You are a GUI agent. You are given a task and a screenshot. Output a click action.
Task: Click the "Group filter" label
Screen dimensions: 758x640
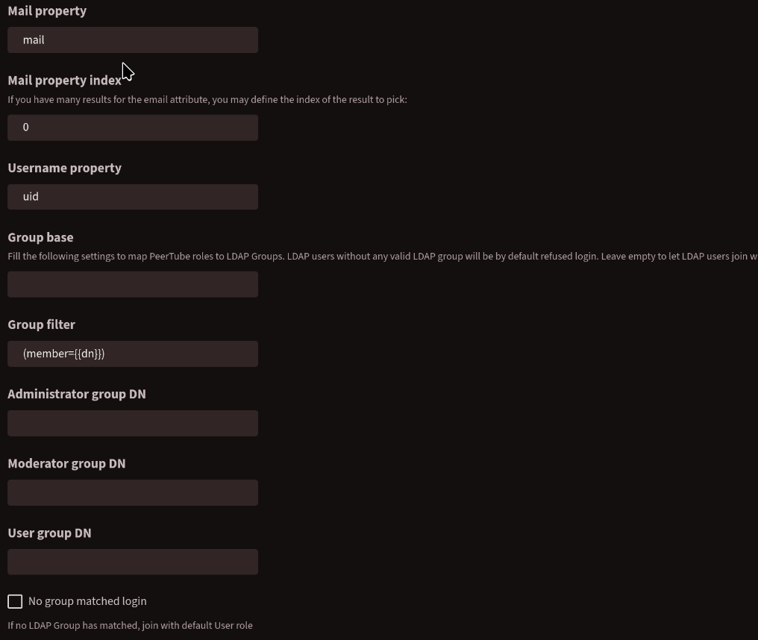41,324
